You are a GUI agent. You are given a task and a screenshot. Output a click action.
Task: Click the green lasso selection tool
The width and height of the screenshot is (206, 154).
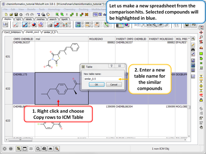[x=201, y=58]
